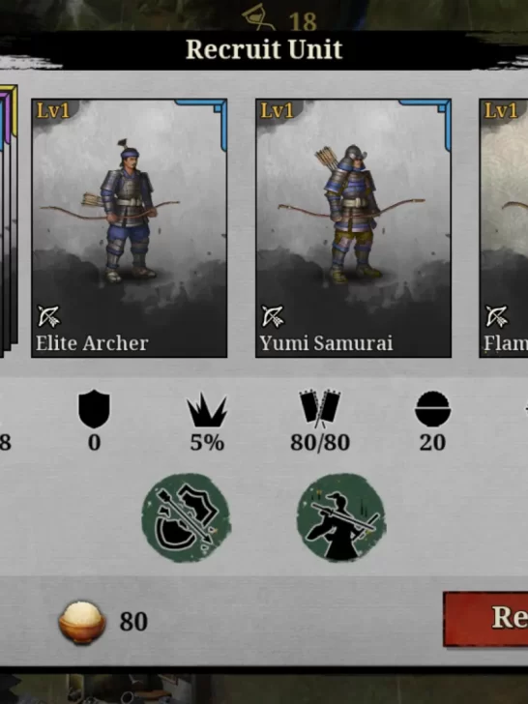
Task: Click the Lv1 badge on Elite Archer
Action: coord(53,110)
